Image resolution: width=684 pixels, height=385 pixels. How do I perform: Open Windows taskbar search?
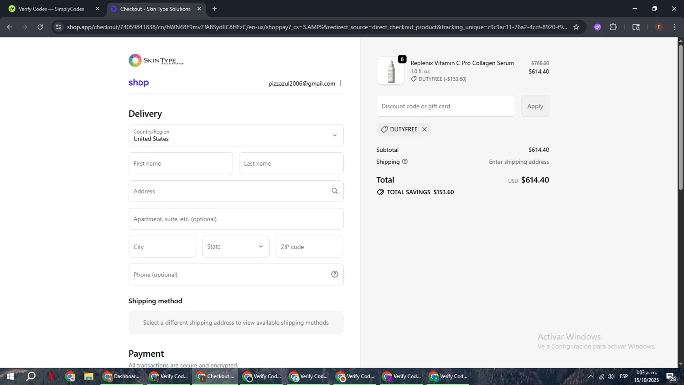[31, 376]
